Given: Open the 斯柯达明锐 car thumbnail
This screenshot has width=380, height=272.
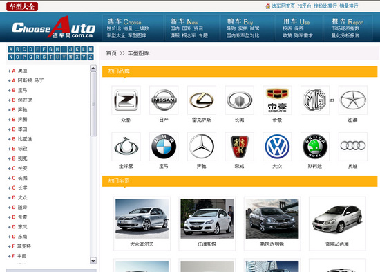Looking at the screenshot, I should (272, 219).
